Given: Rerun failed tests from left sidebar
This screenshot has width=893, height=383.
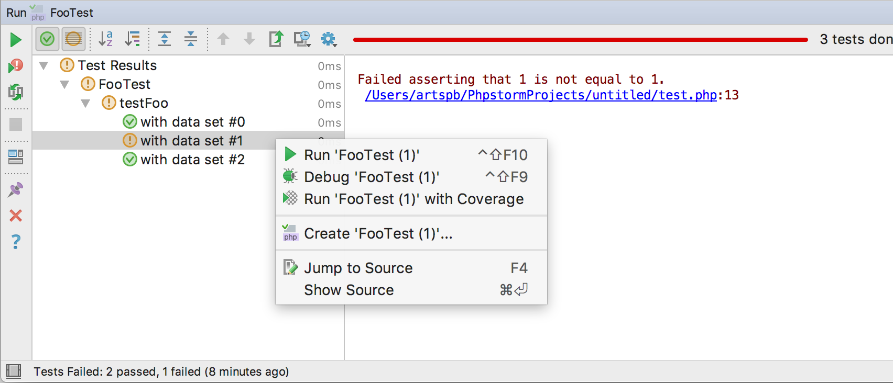Looking at the screenshot, I should (x=16, y=66).
